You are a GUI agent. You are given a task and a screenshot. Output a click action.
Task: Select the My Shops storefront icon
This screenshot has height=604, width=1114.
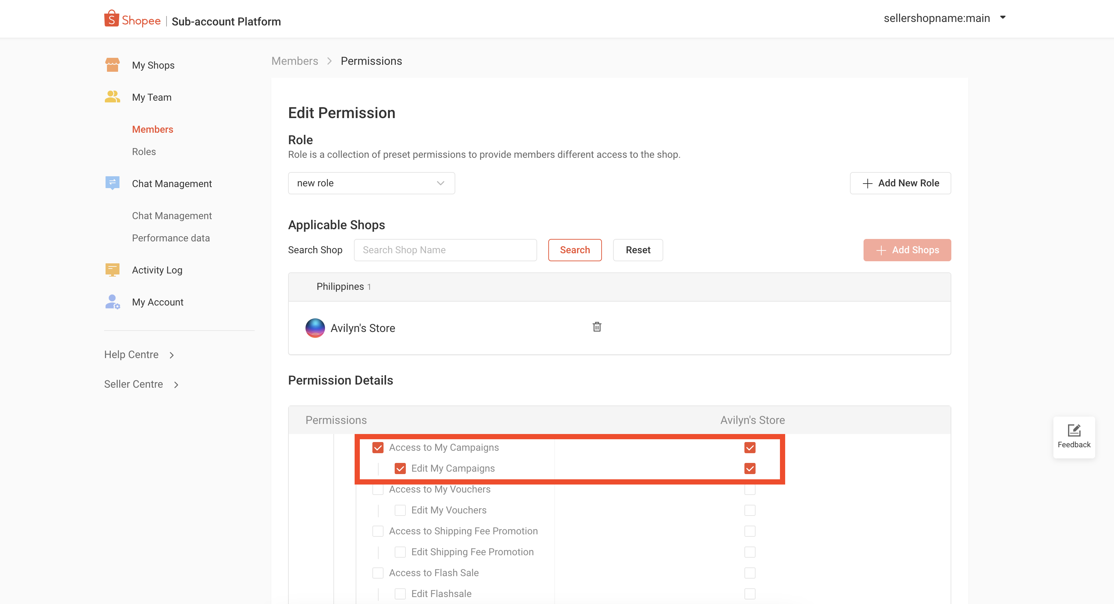tap(113, 64)
